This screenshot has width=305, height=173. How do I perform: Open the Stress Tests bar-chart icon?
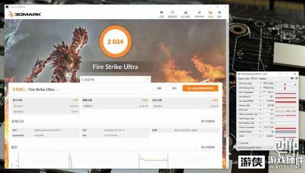click(x=186, y=15)
